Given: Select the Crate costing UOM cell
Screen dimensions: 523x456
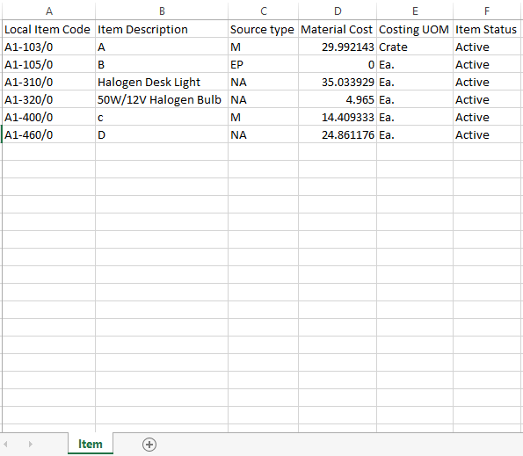Looking at the screenshot, I should (415, 47).
